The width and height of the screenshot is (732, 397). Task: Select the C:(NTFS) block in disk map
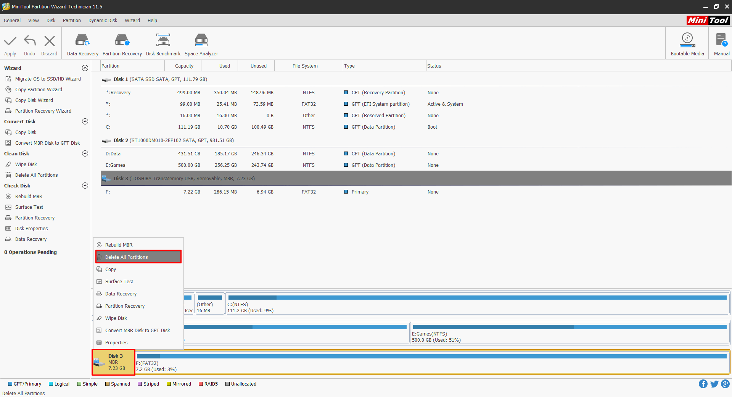coord(478,303)
